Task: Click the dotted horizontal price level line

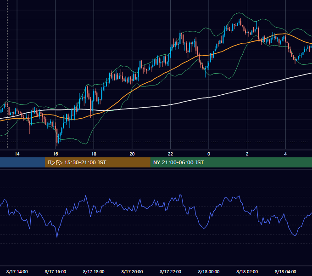Action: [x=156, y=142]
